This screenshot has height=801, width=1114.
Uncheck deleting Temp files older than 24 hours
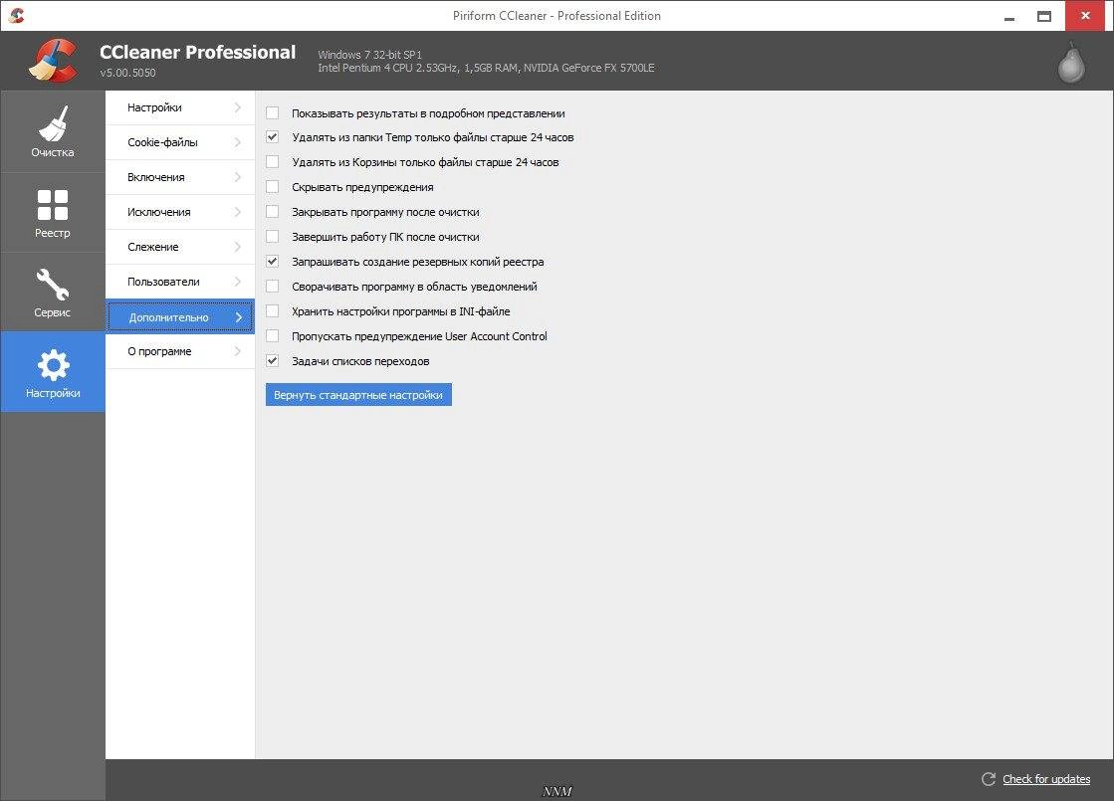272,137
